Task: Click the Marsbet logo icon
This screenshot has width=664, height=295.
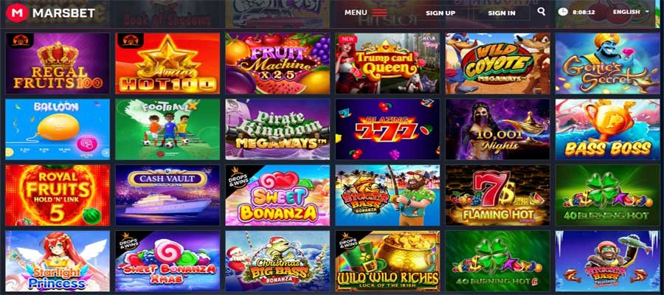Action: coord(16,13)
